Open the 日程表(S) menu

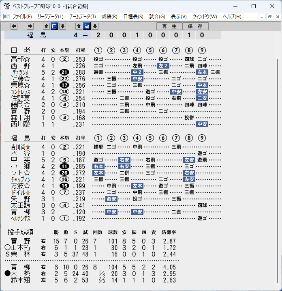(x=133, y=17)
